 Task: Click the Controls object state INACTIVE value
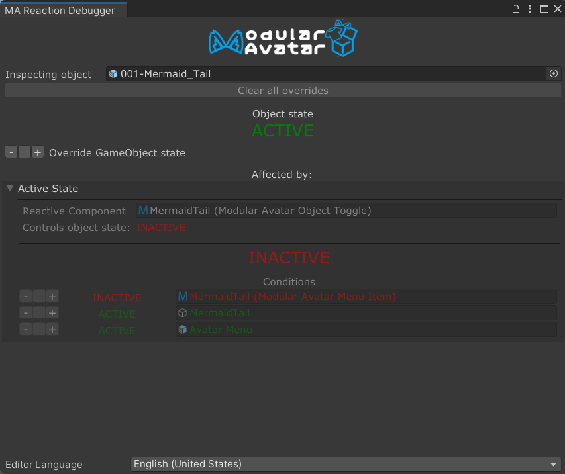[161, 228]
